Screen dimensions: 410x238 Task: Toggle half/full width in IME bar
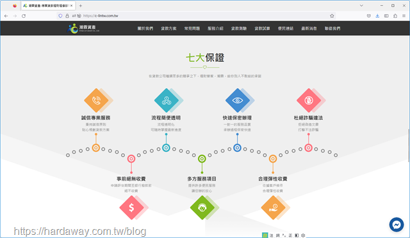point(297,235)
